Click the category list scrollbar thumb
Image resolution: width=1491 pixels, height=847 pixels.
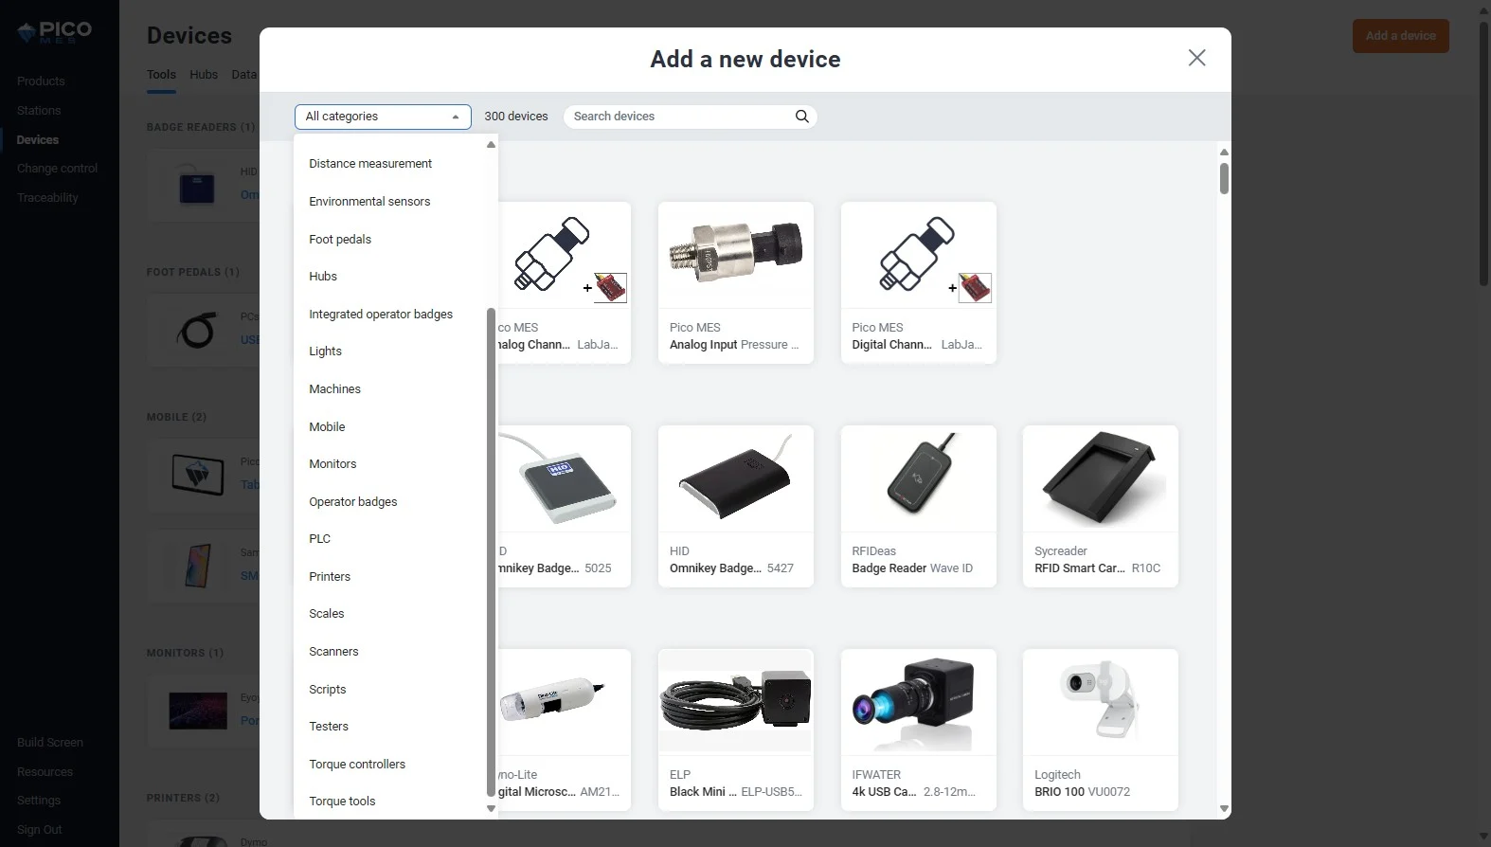tap(491, 552)
